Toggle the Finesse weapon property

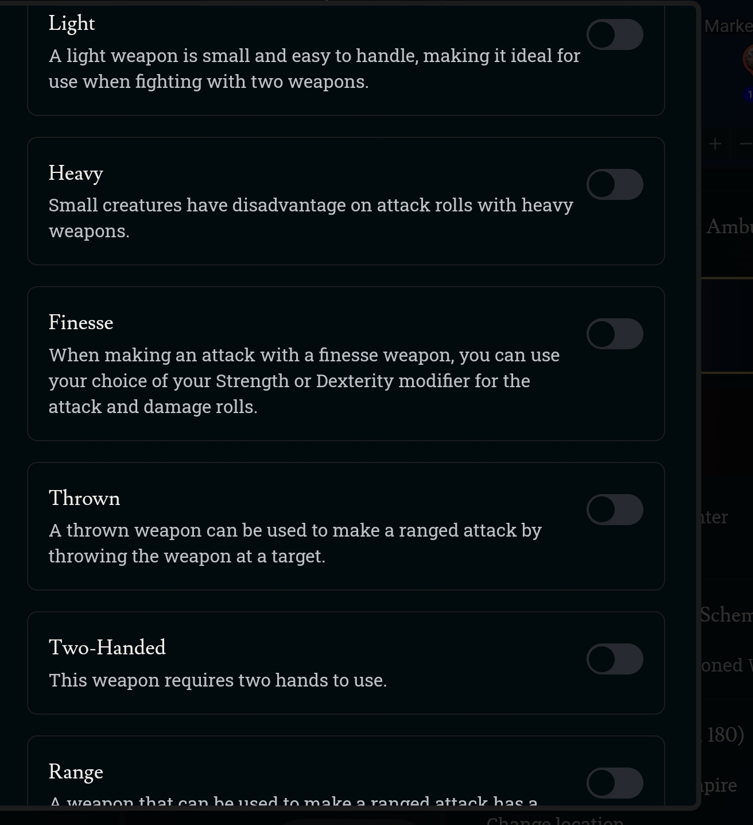[615, 334]
